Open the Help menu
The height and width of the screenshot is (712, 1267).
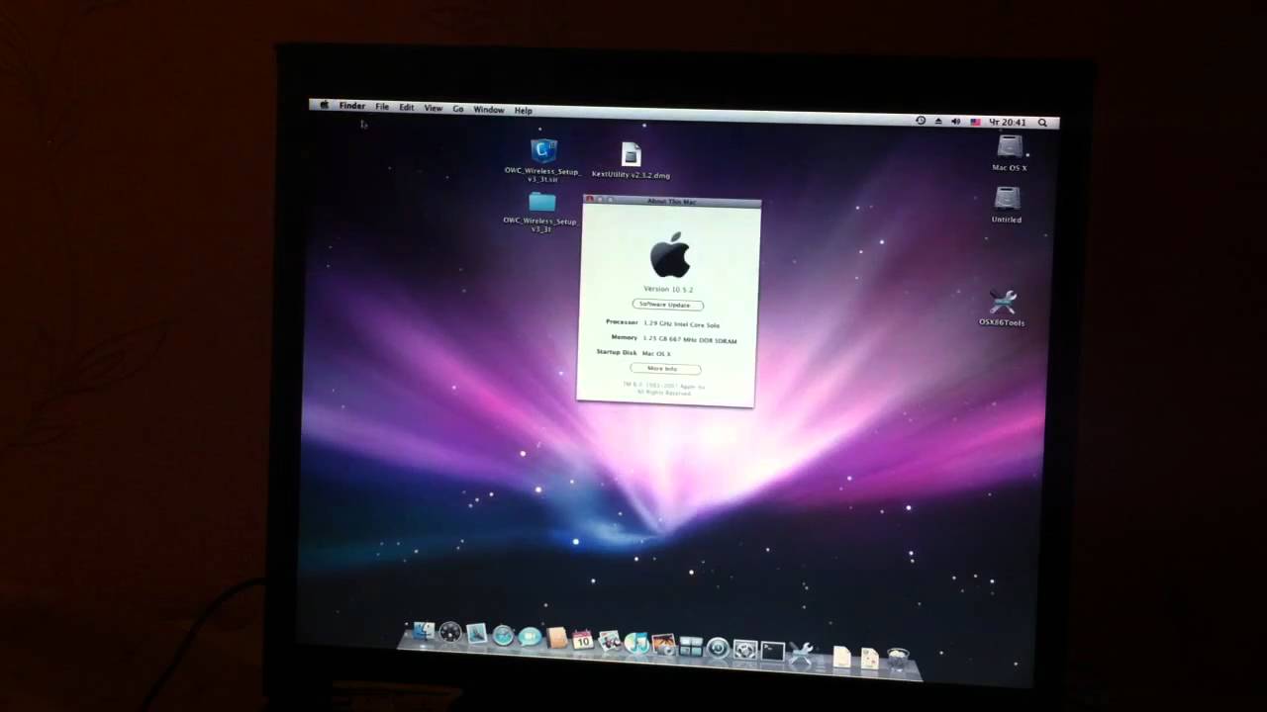(524, 111)
